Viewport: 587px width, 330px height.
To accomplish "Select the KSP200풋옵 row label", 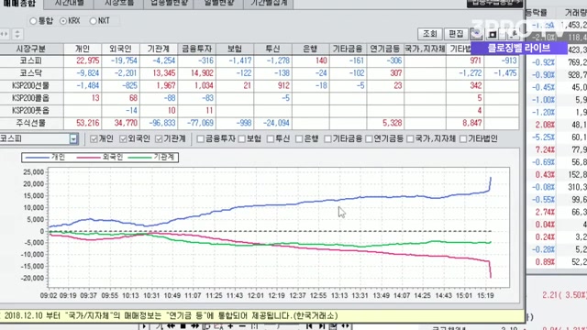I will (x=31, y=110).
